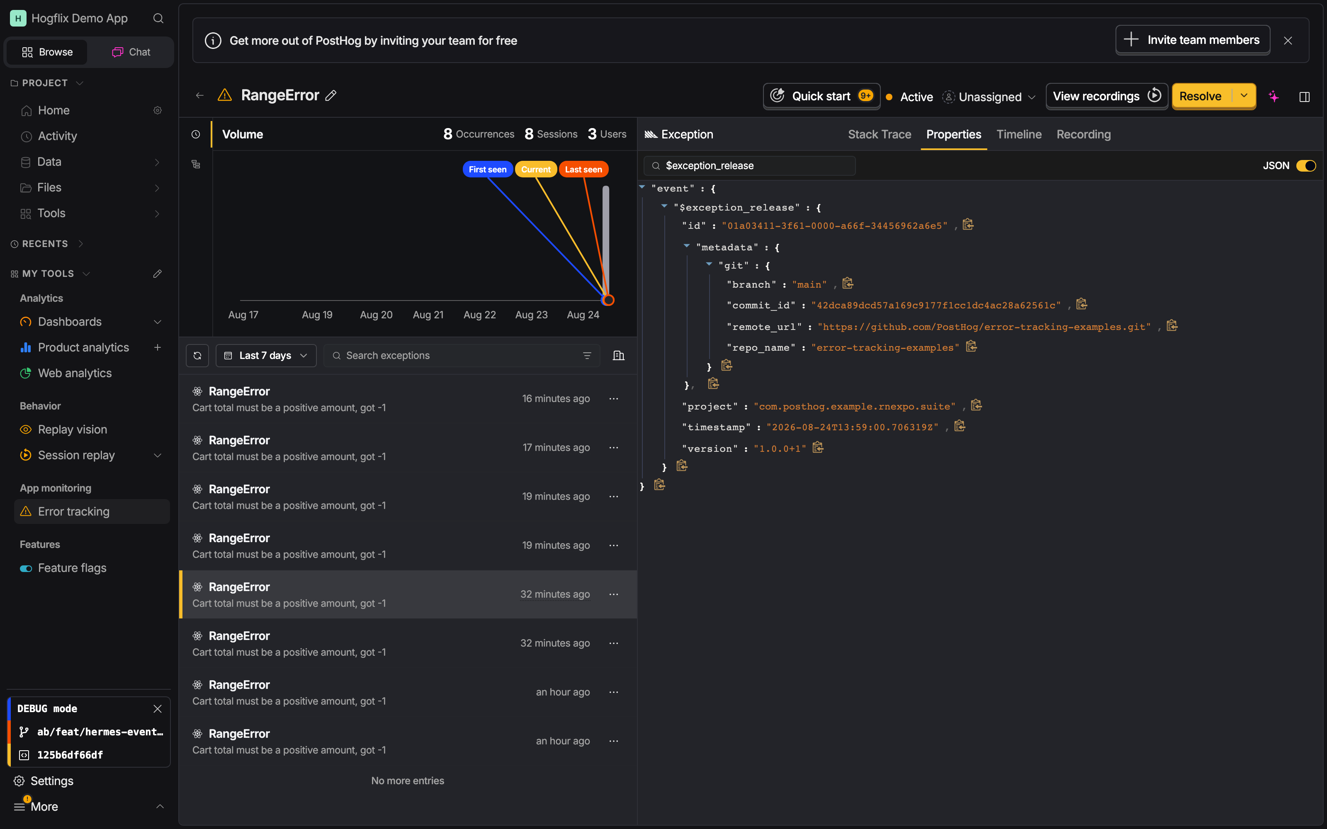Open the more menu for the 16 minutes ago RangeError
This screenshot has width=1327, height=829.
click(614, 399)
